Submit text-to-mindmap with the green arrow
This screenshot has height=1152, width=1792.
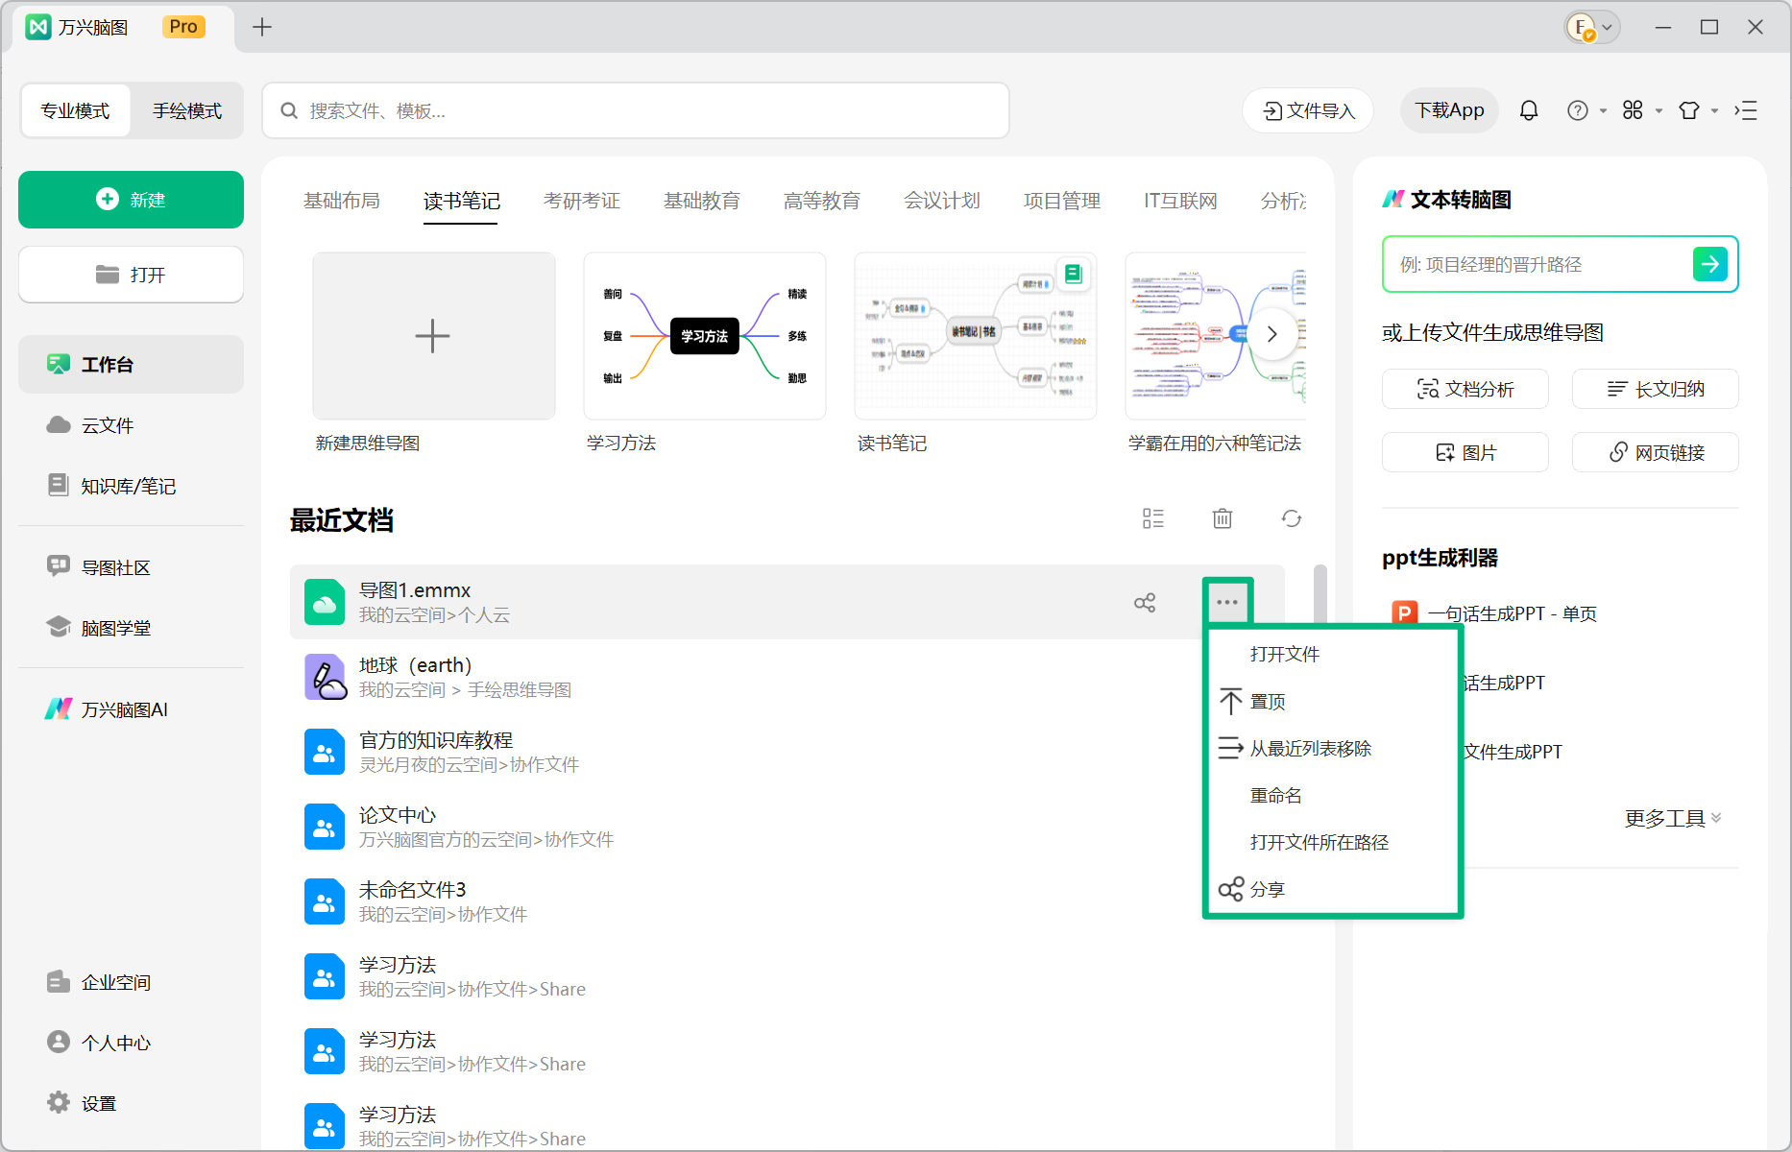(x=1710, y=263)
